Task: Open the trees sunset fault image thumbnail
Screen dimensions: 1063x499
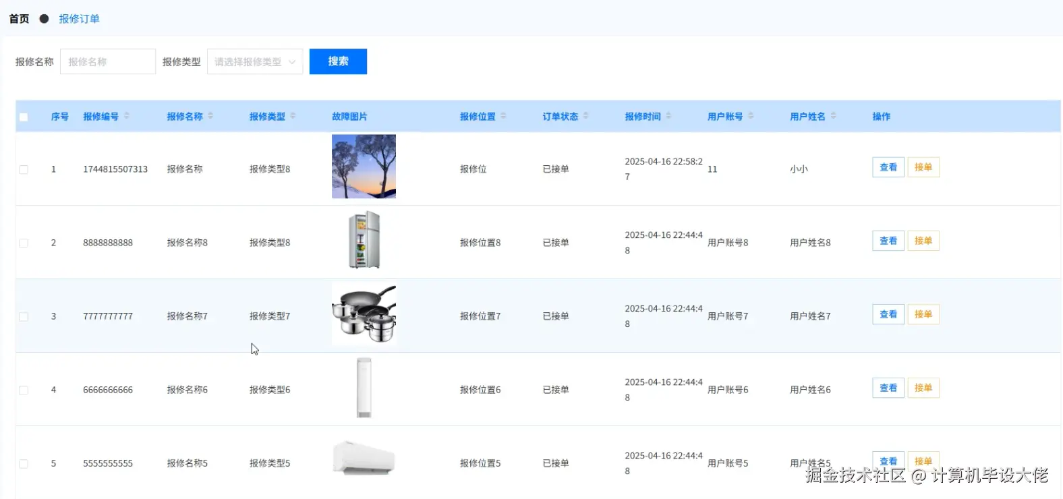Action: coord(364,167)
